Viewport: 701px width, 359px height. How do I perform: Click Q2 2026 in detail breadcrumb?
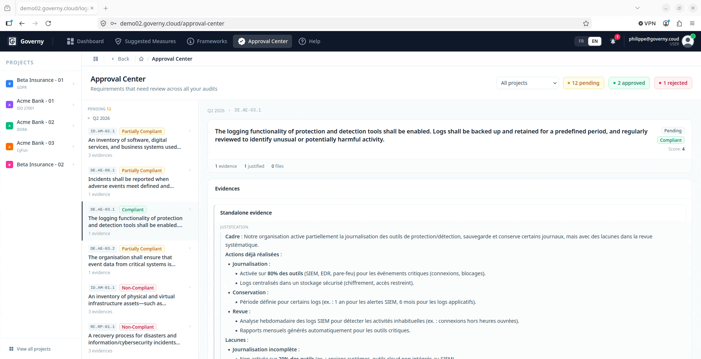pyautogui.click(x=216, y=110)
